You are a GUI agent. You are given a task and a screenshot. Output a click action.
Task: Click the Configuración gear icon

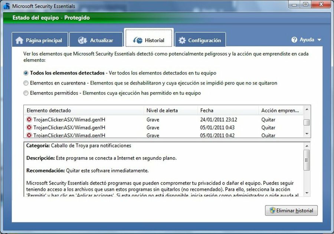(x=181, y=40)
